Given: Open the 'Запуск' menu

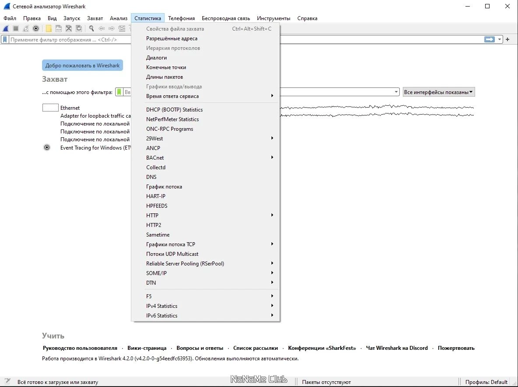Looking at the screenshot, I should 72,18.
